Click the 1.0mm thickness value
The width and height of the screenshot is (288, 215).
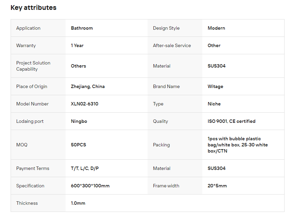pos(78,203)
